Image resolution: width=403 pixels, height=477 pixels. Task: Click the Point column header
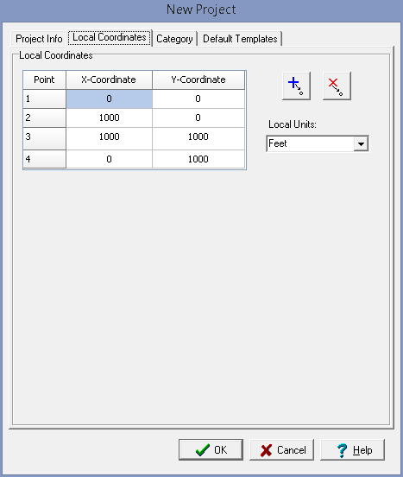click(x=44, y=80)
